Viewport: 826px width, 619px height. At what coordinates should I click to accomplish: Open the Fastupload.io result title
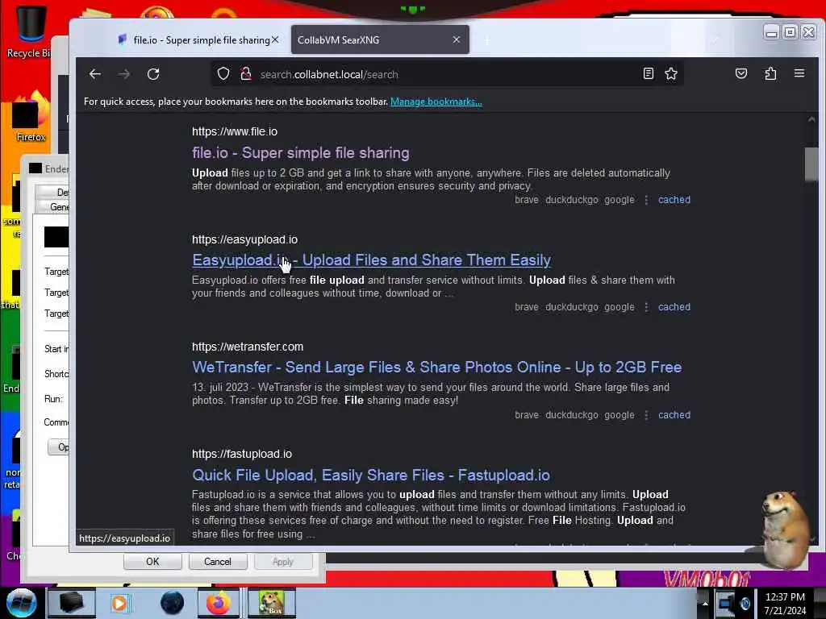(x=371, y=476)
